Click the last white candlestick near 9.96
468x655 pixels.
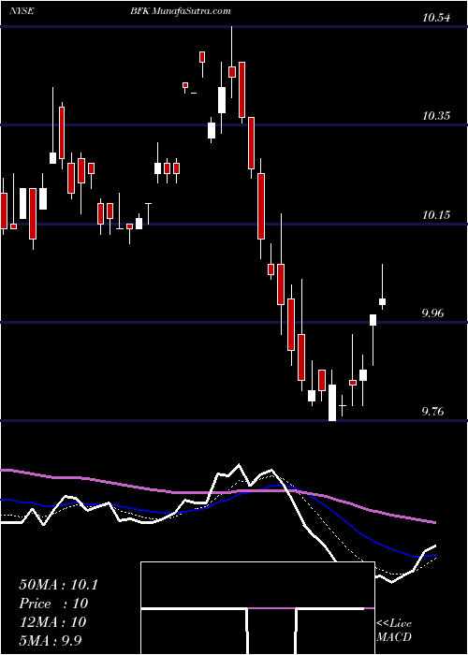click(382, 301)
